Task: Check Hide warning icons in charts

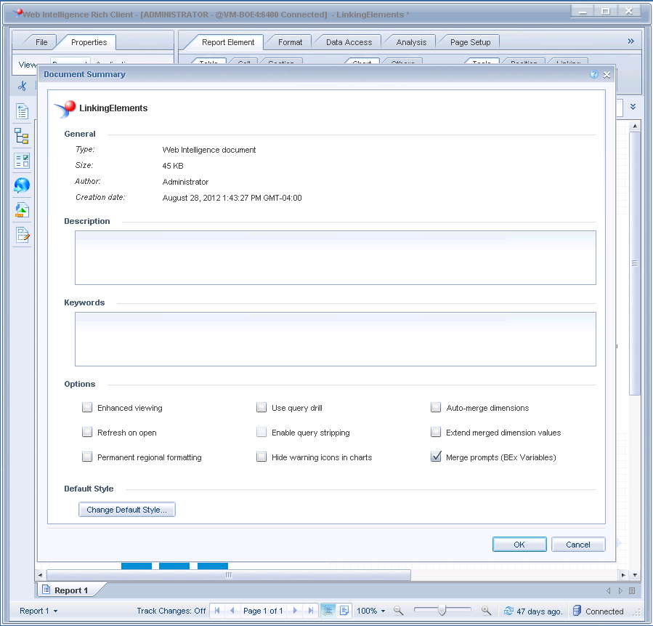Action: click(261, 457)
